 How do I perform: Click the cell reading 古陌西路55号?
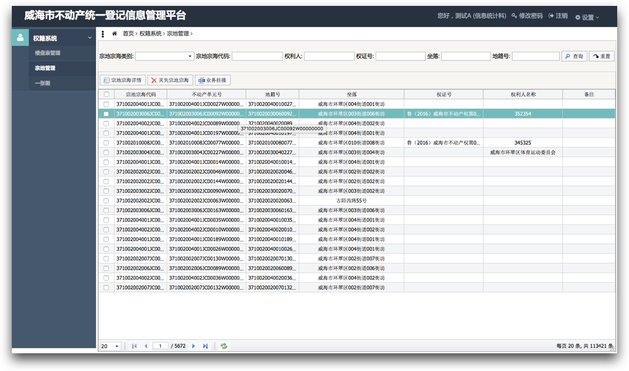pyautogui.click(x=351, y=200)
